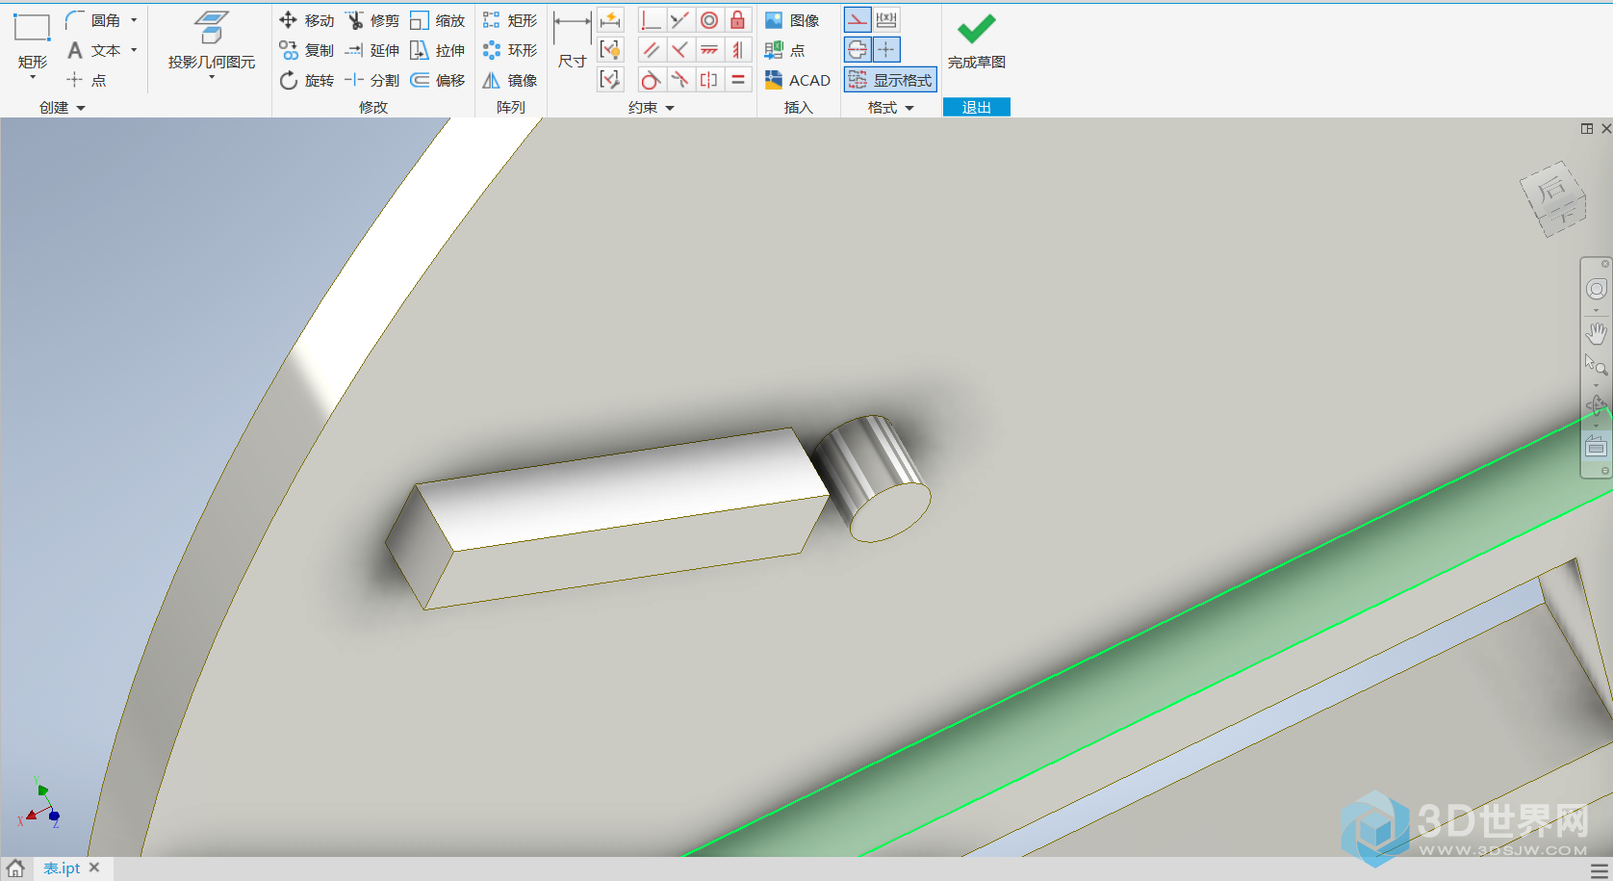This screenshot has height=881, width=1613.
Task: Open the orbit tool dropdown in navigation bar
Action: (1596, 426)
